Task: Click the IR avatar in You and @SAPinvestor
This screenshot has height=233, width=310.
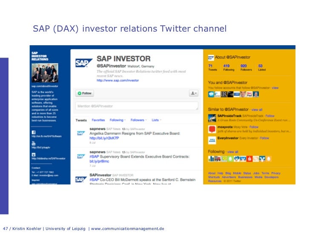Action: [224, 94]
